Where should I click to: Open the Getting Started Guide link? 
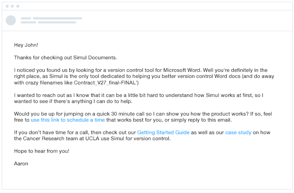[163, 132]
